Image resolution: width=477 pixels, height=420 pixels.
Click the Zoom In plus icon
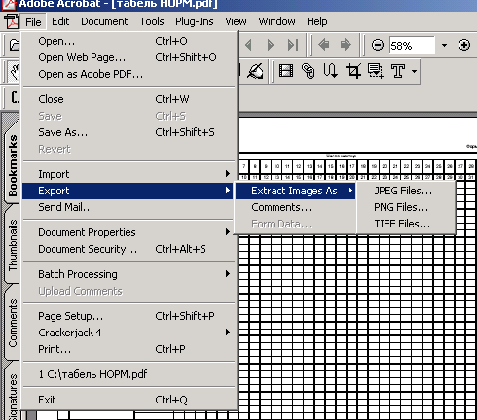coord(464,45)
